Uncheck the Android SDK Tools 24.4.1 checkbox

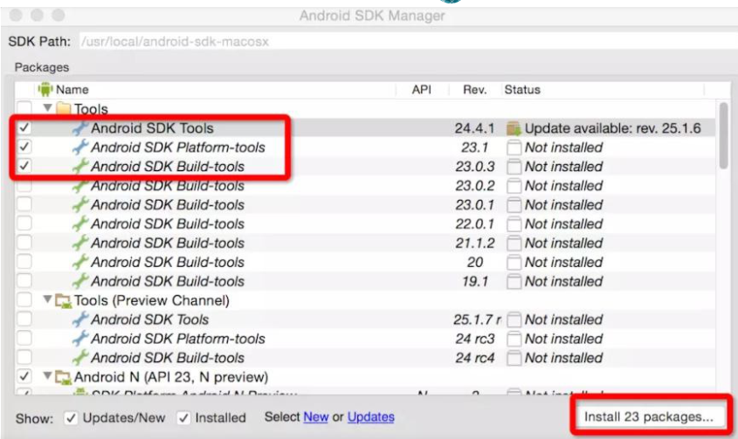[x=24, y=127]
